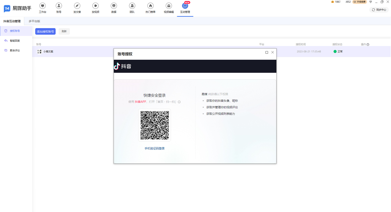This screenshot has height=212, width=391.
Task: Open 同步中心 sync center
Action: [x=379, y=10]
